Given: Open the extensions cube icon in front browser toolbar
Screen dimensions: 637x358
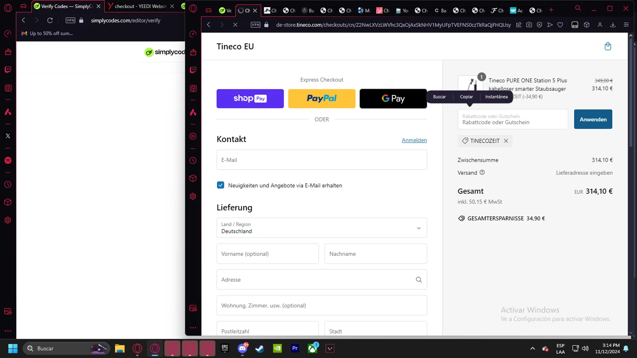Looking at the screenshot, I should (x=587, y=25).
